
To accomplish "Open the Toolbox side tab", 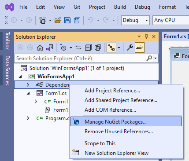I will coord(7,41).
